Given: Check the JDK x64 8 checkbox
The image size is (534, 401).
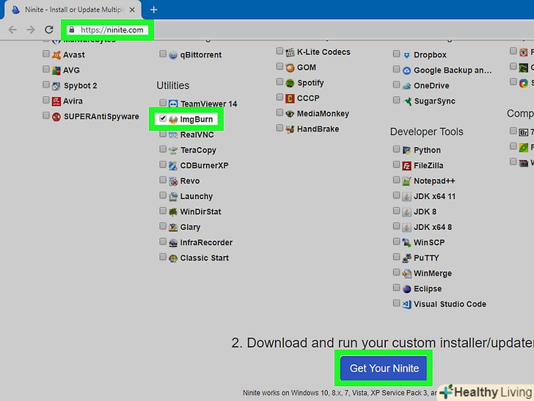Looking at the screenshot, I should 396,226.
